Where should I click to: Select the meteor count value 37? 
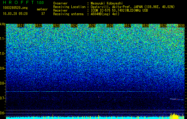[x=43, y=14]
